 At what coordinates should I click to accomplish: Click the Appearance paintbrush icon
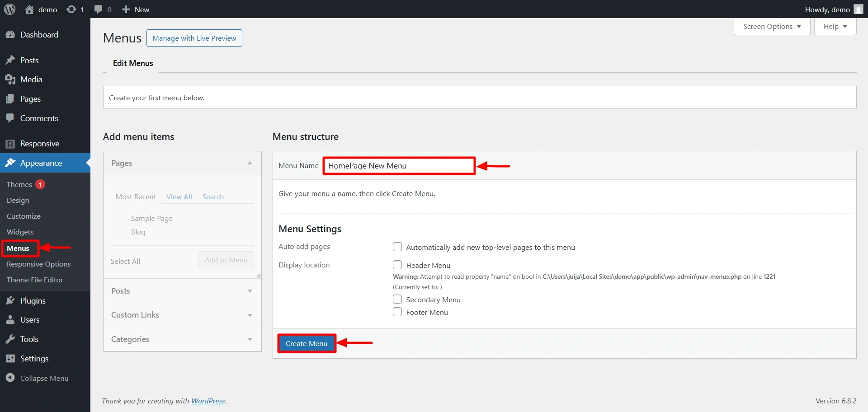click(10, 163)
